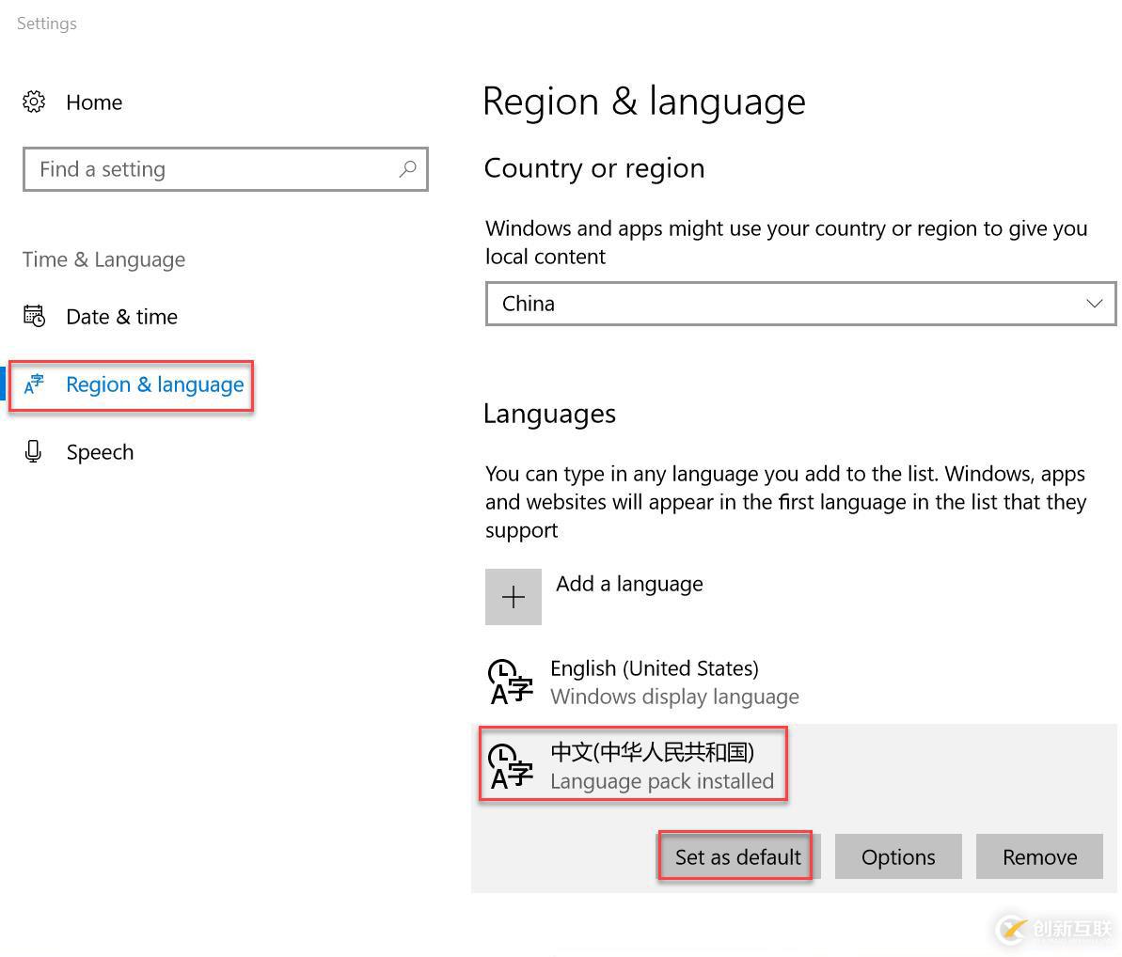1122x957 pixels.
Task: Click the English language translation icon
Action: tap(509, 682)
